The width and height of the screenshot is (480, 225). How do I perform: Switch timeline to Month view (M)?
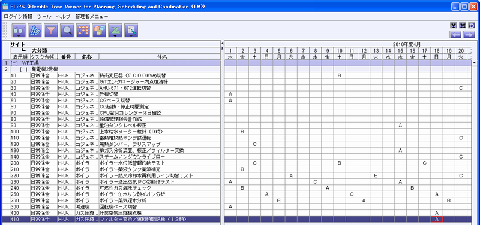pyautogui.click(x=462, y=26)
